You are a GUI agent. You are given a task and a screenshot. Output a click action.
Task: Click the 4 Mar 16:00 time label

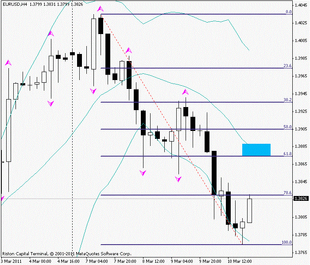69,261
